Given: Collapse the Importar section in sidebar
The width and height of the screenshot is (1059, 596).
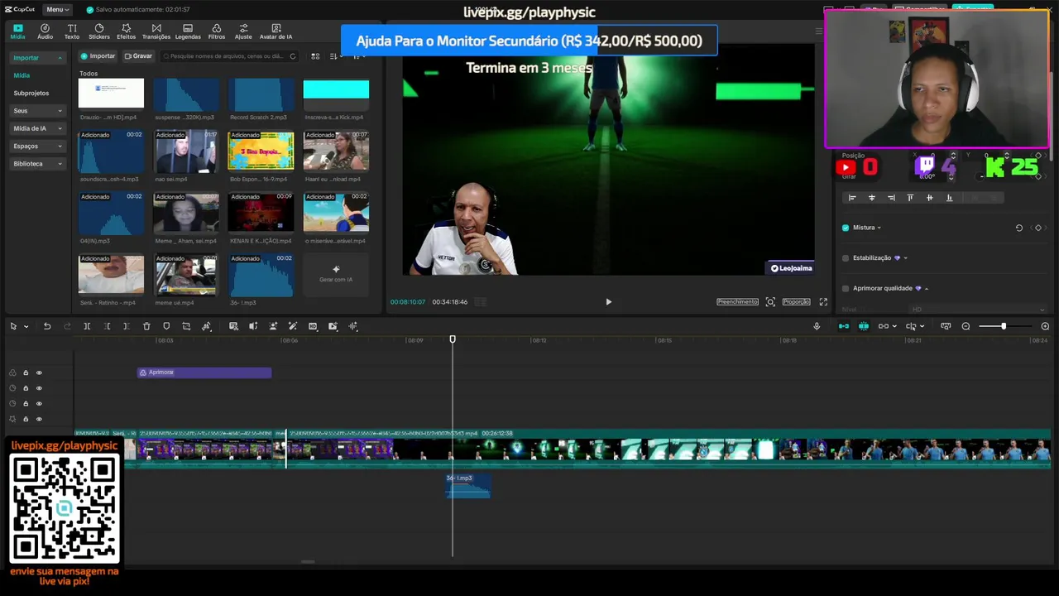Looking at the screenshot, I should tap(60, 58).
